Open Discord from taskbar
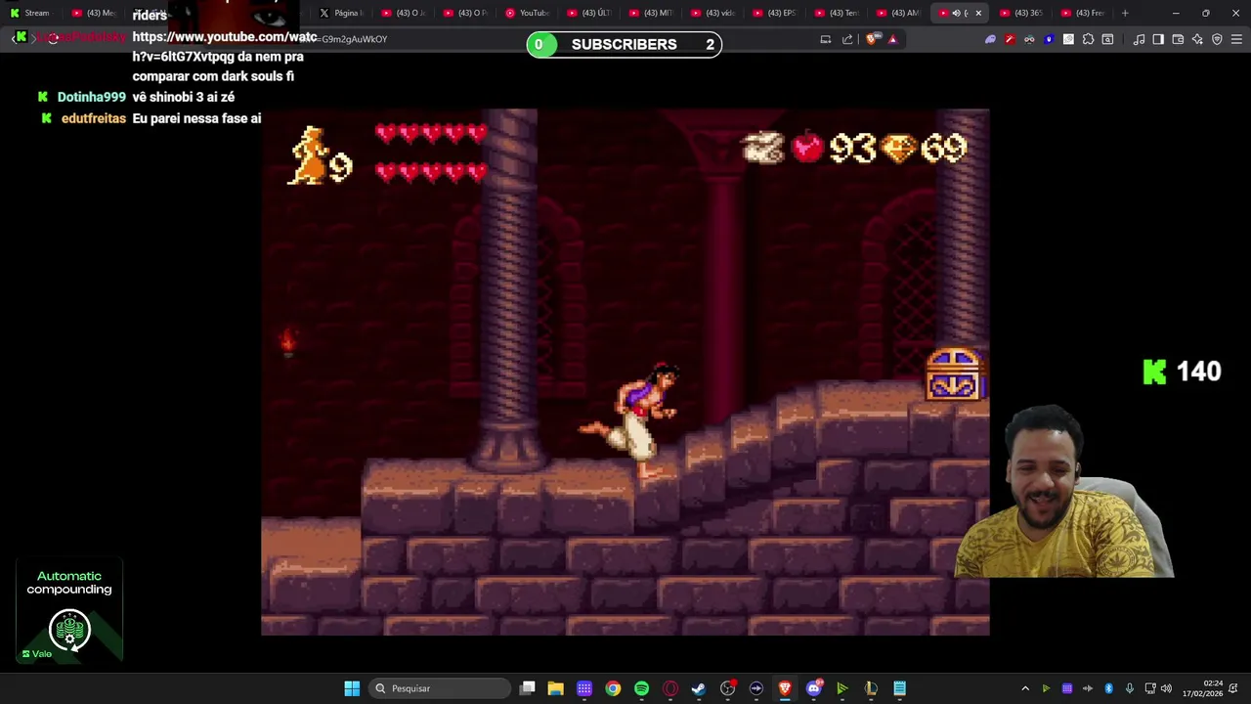1251x704 pixels. point(813,688)
